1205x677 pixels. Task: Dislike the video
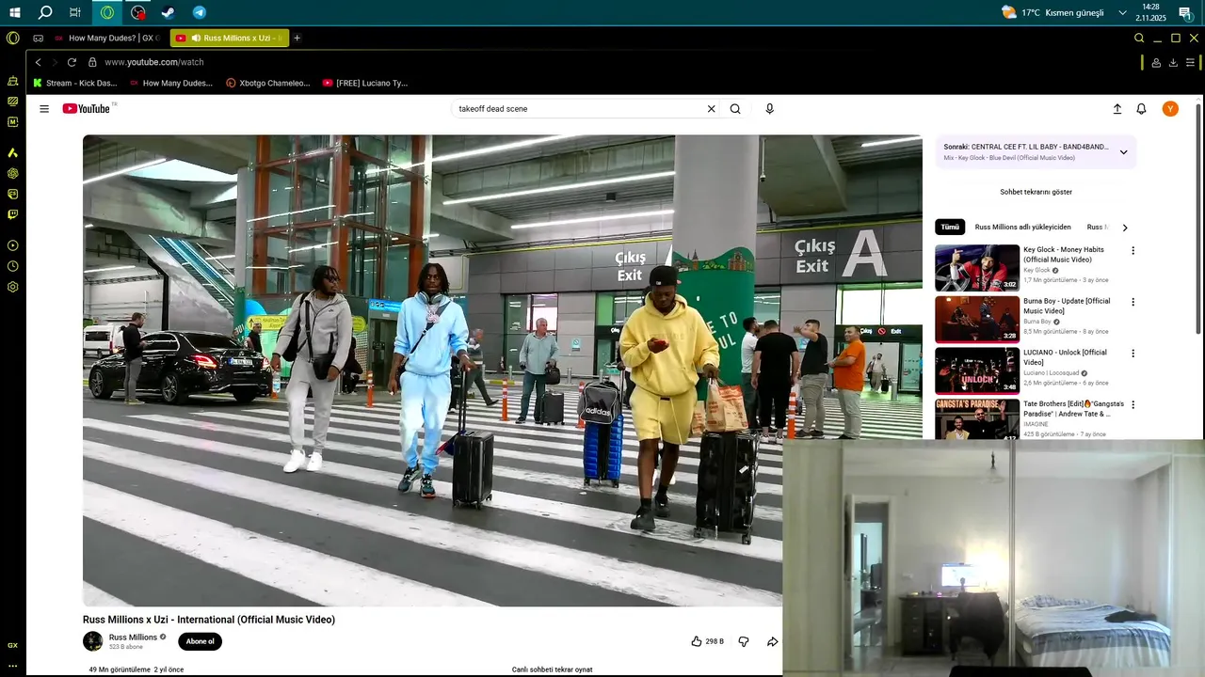(743, 641)
